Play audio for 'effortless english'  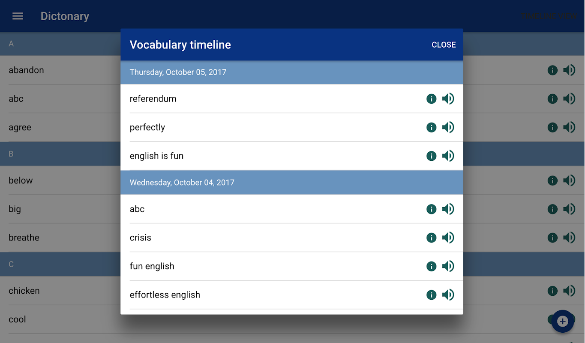448,295
